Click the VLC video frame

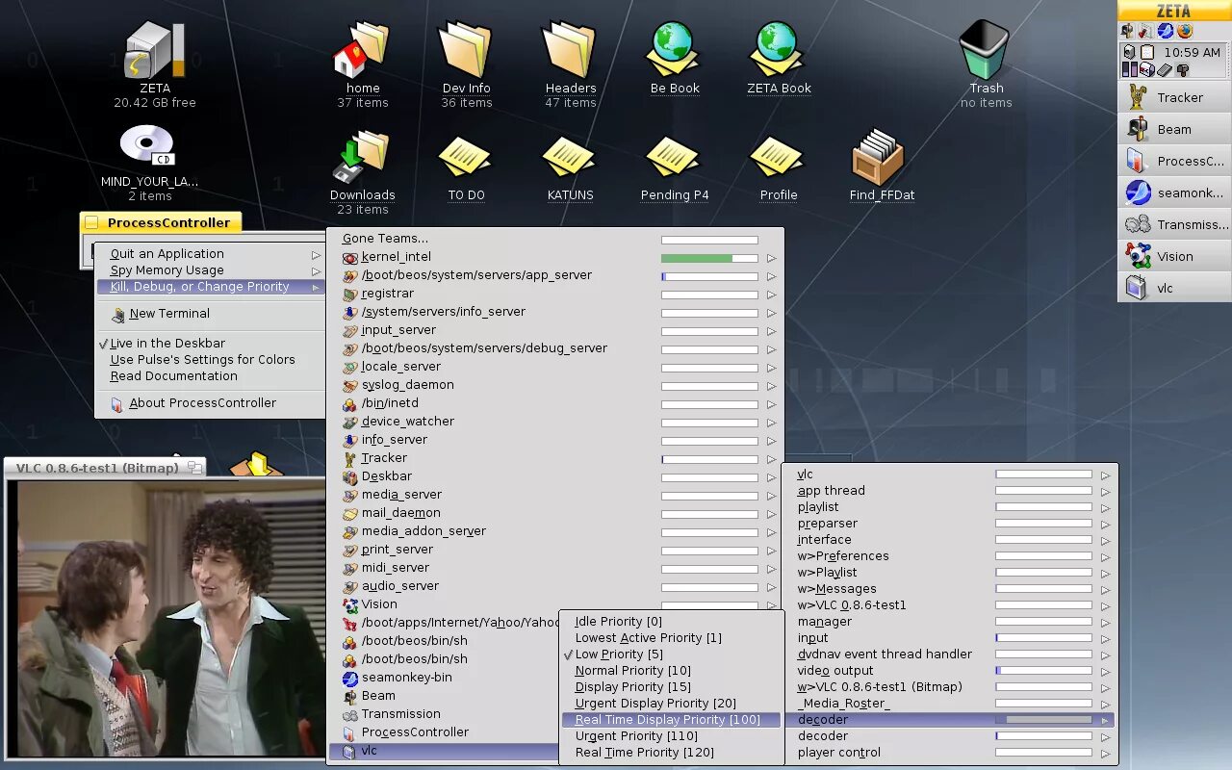tap(167, 618)
